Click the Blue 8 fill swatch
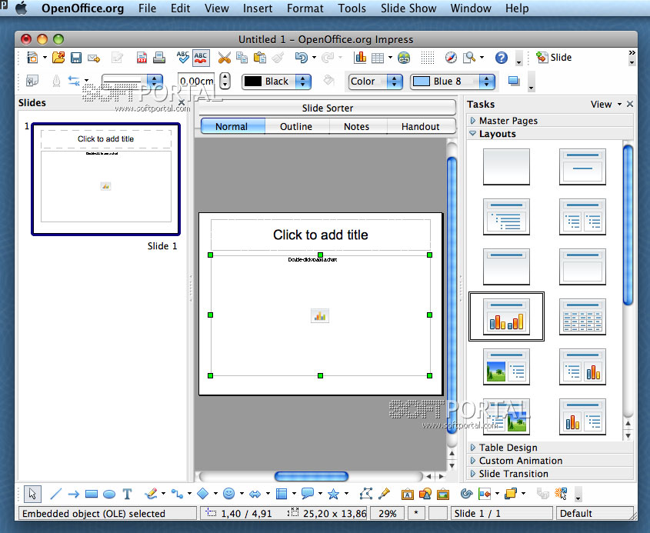 click(x=422, y=82)
